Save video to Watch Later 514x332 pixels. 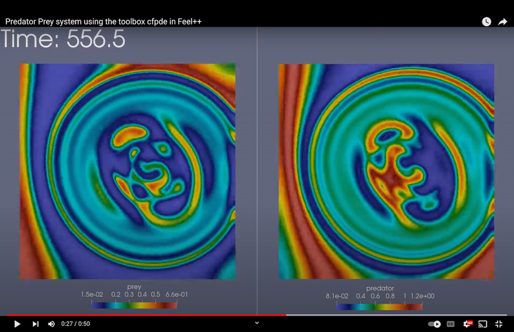click(x=486, y=22)
